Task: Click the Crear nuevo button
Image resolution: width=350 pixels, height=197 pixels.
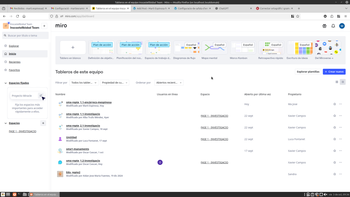Action: point(334,72)
